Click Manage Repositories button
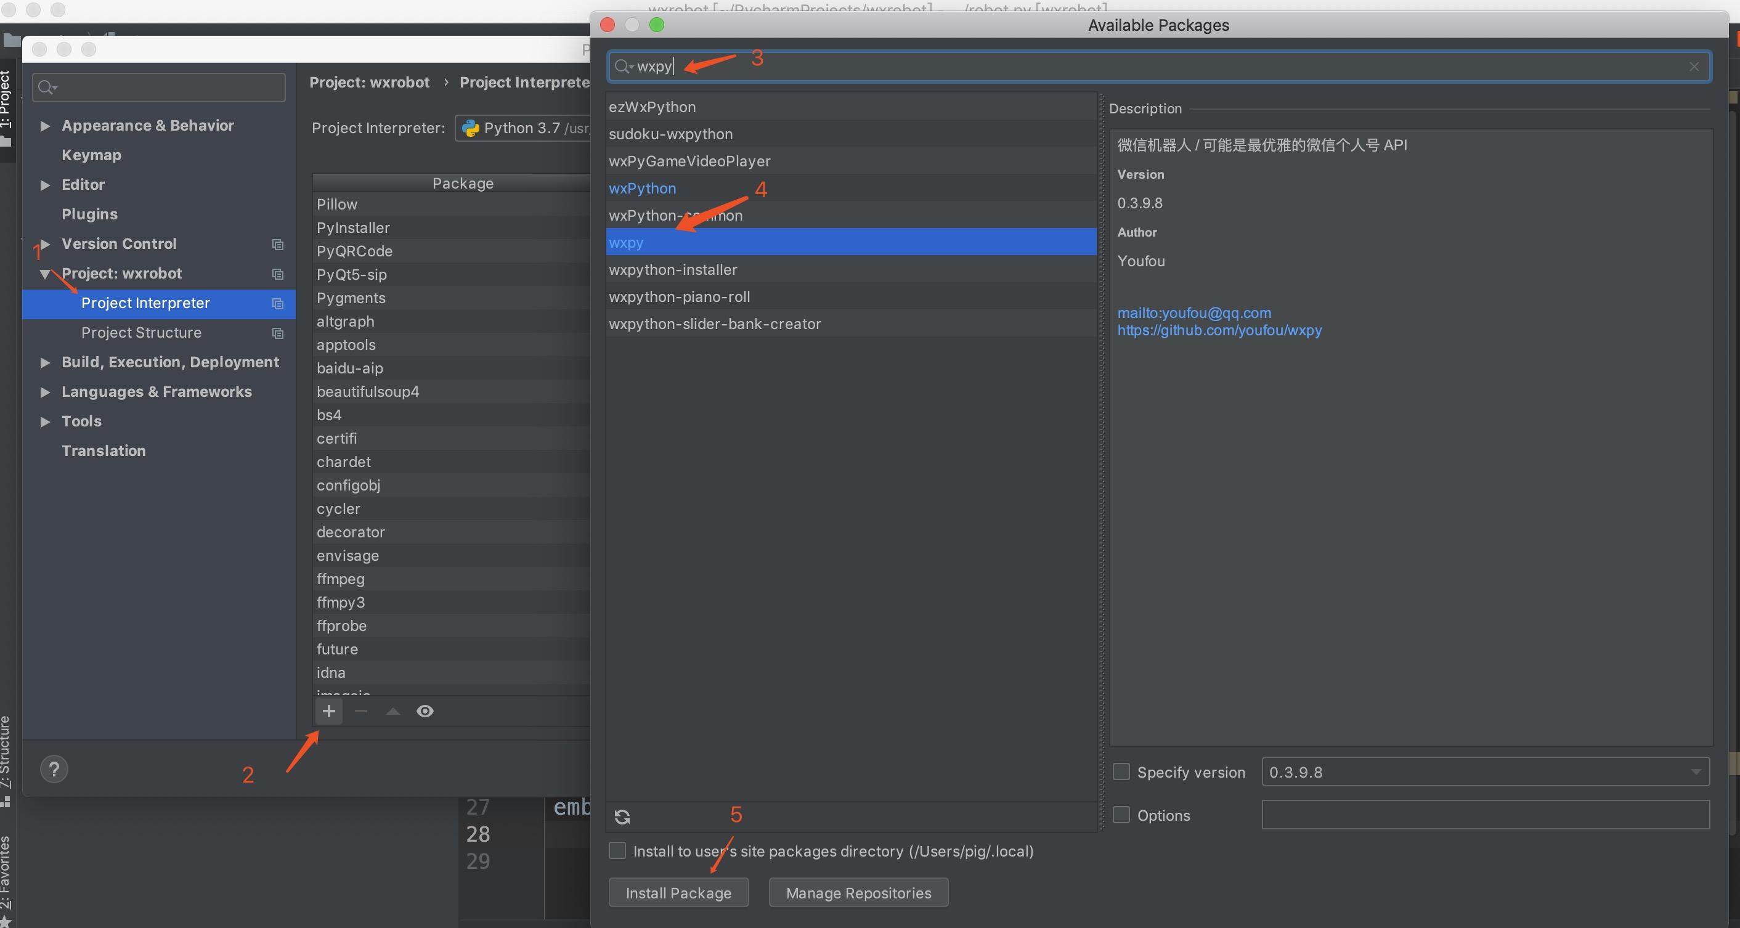This screenshot has width=1740, height=928. point(858,892)
